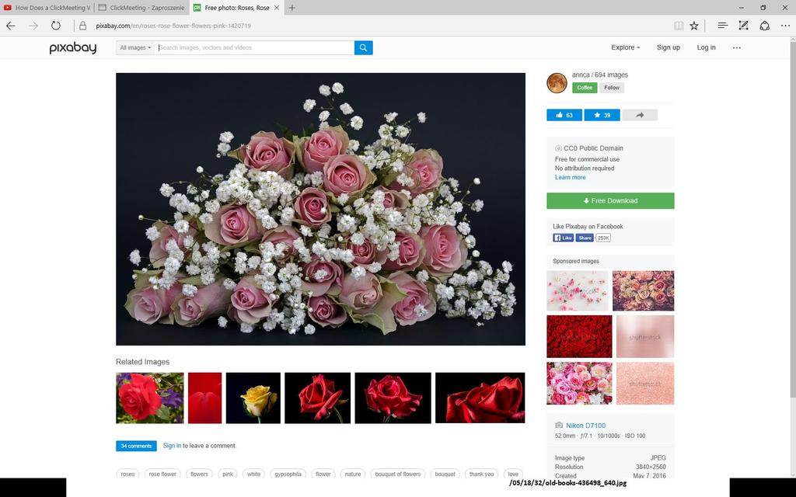Like the photo with thumbs-up 63 button
This screenshot has height=497, width=796.
tap(564, 115)
